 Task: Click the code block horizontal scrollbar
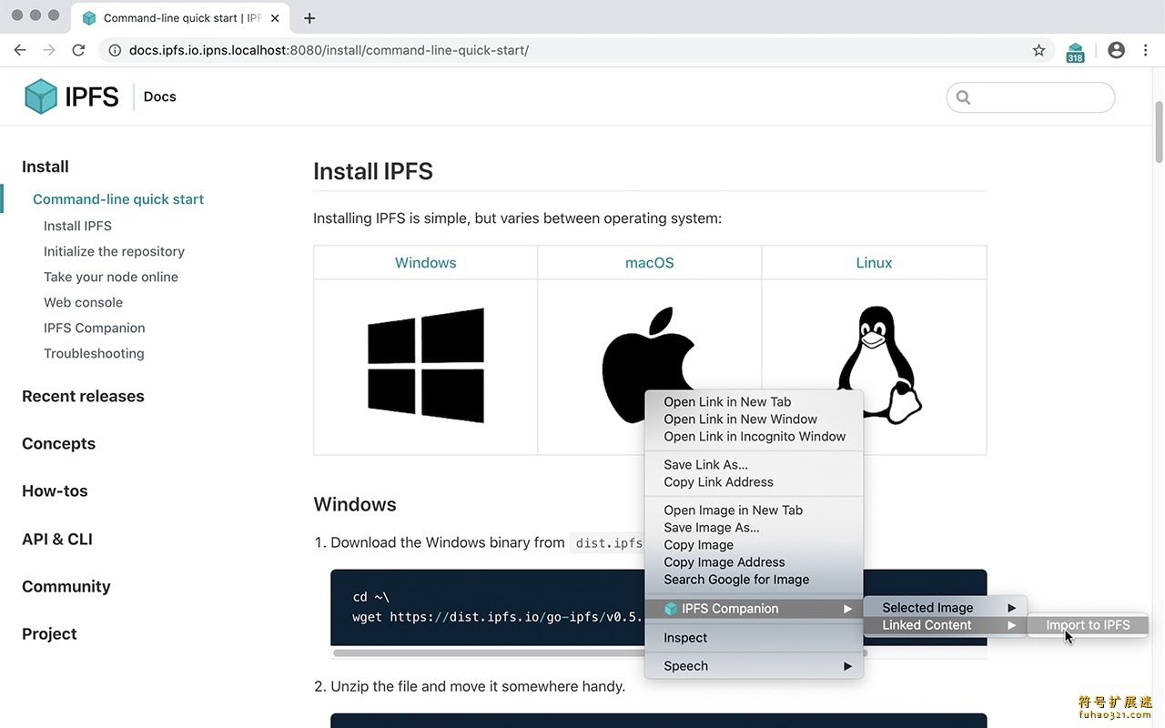601,652
